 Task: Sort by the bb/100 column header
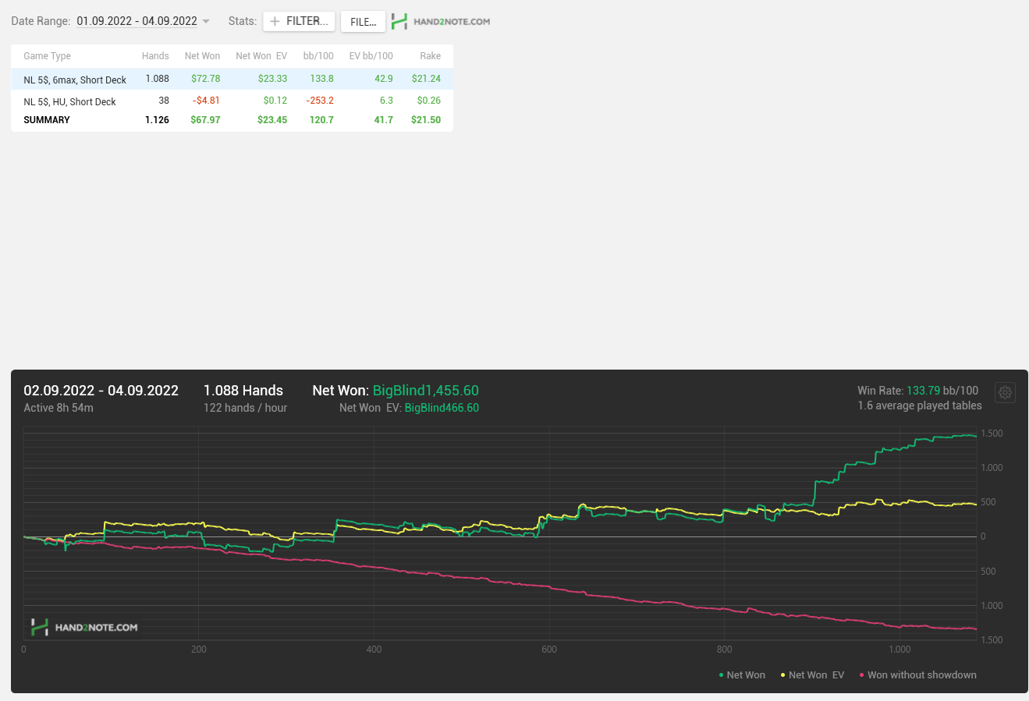(318, 56)
